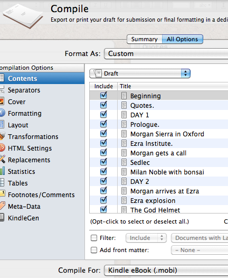Click the document icon beside Quotes.

124,105
